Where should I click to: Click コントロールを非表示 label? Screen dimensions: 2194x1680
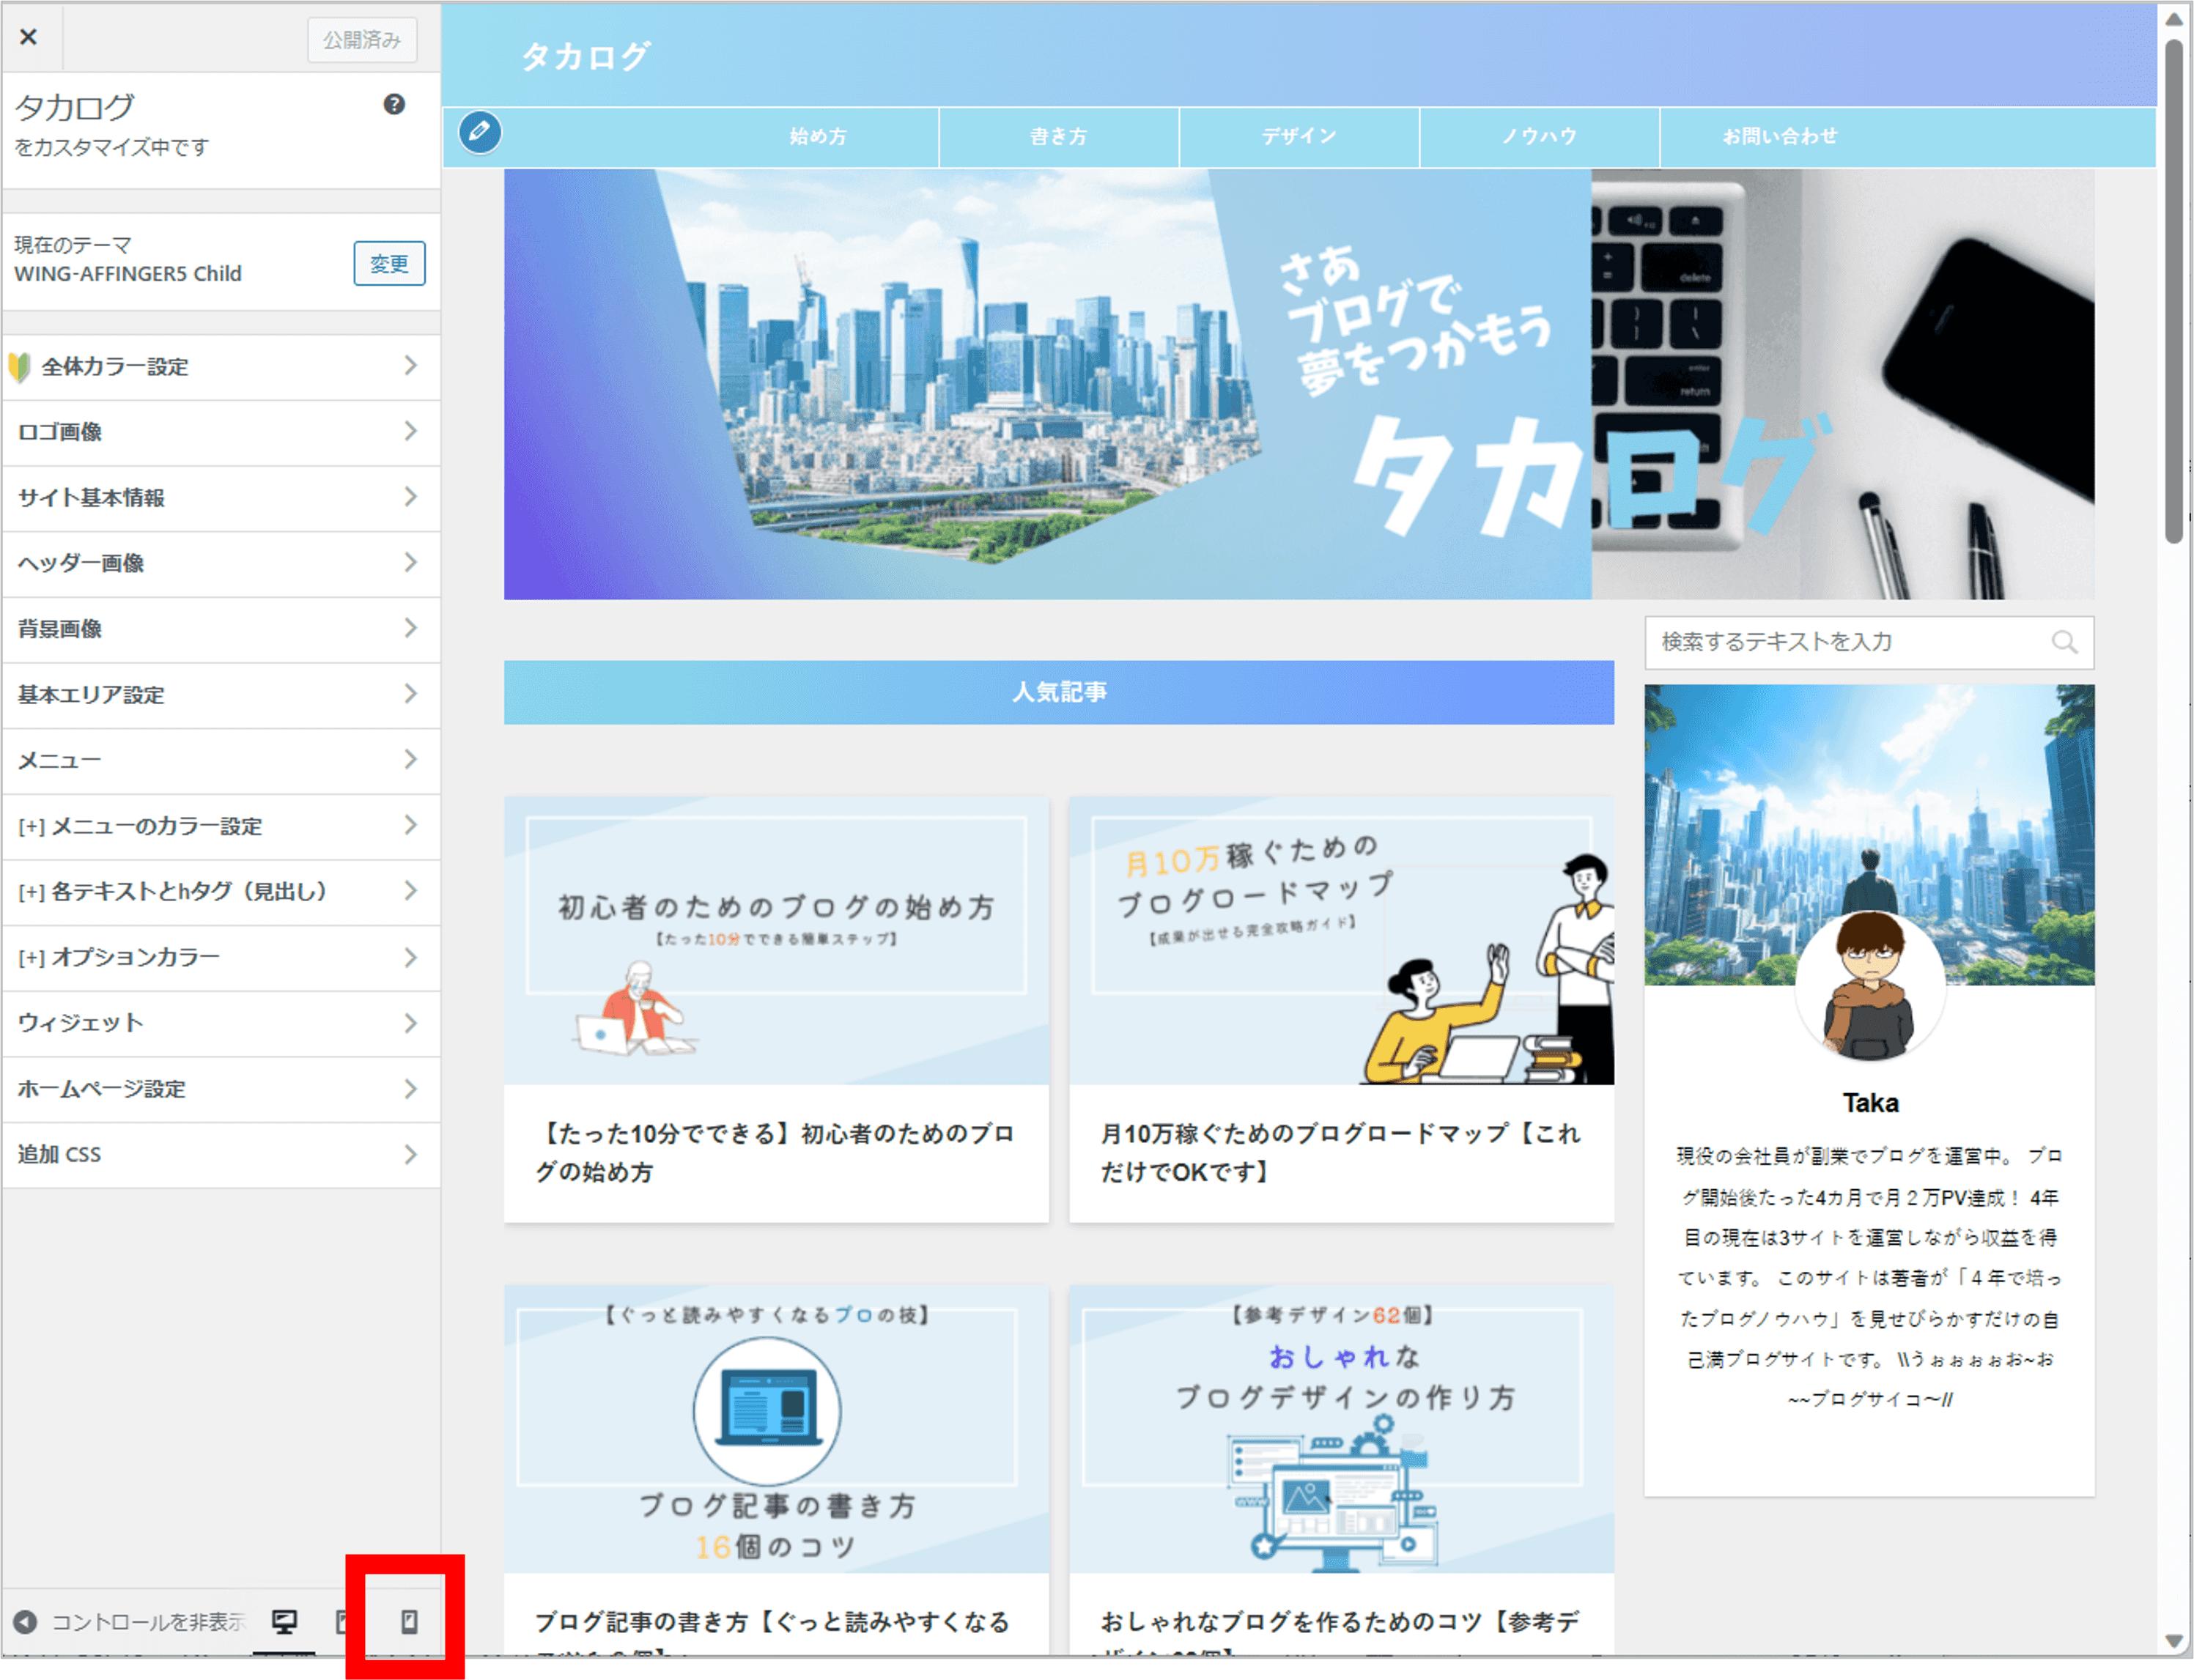coord(148,1621)
